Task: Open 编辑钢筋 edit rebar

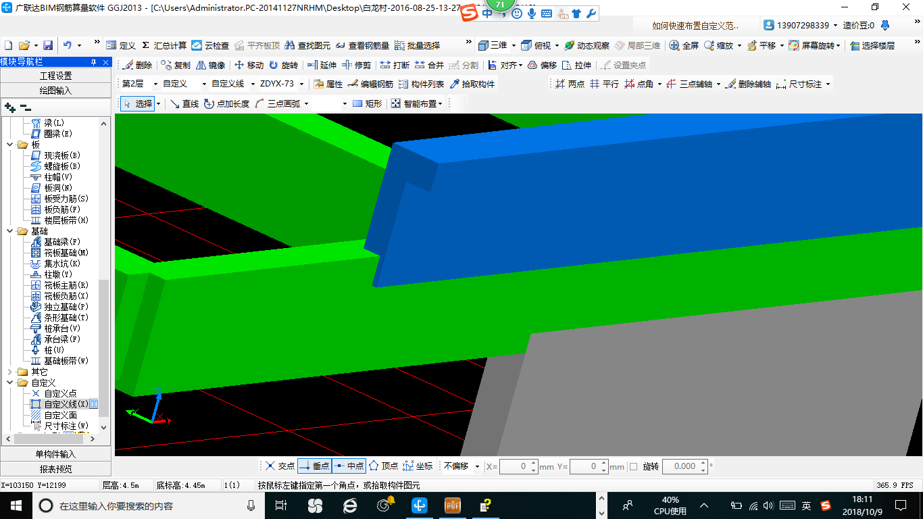Action: 371,84
